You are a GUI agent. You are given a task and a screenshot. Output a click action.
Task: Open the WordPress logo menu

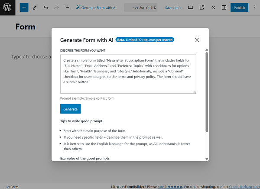click(8, 8)
